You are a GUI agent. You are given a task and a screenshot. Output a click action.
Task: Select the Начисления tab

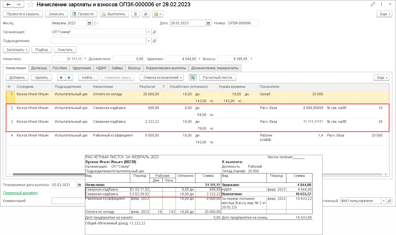[x=16, y=68]
